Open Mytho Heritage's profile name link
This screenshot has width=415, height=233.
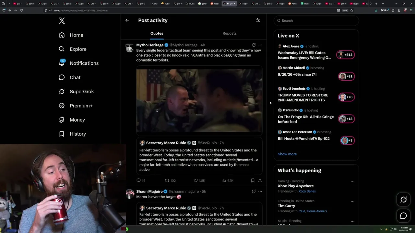(150, 45)
